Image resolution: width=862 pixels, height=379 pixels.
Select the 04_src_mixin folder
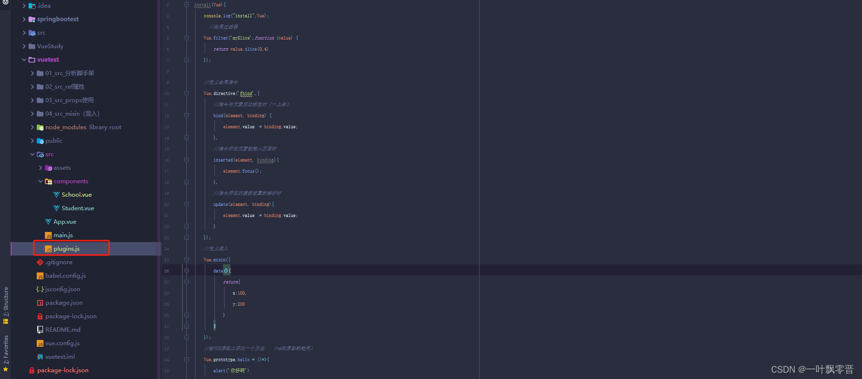click(x=72, y=114)
